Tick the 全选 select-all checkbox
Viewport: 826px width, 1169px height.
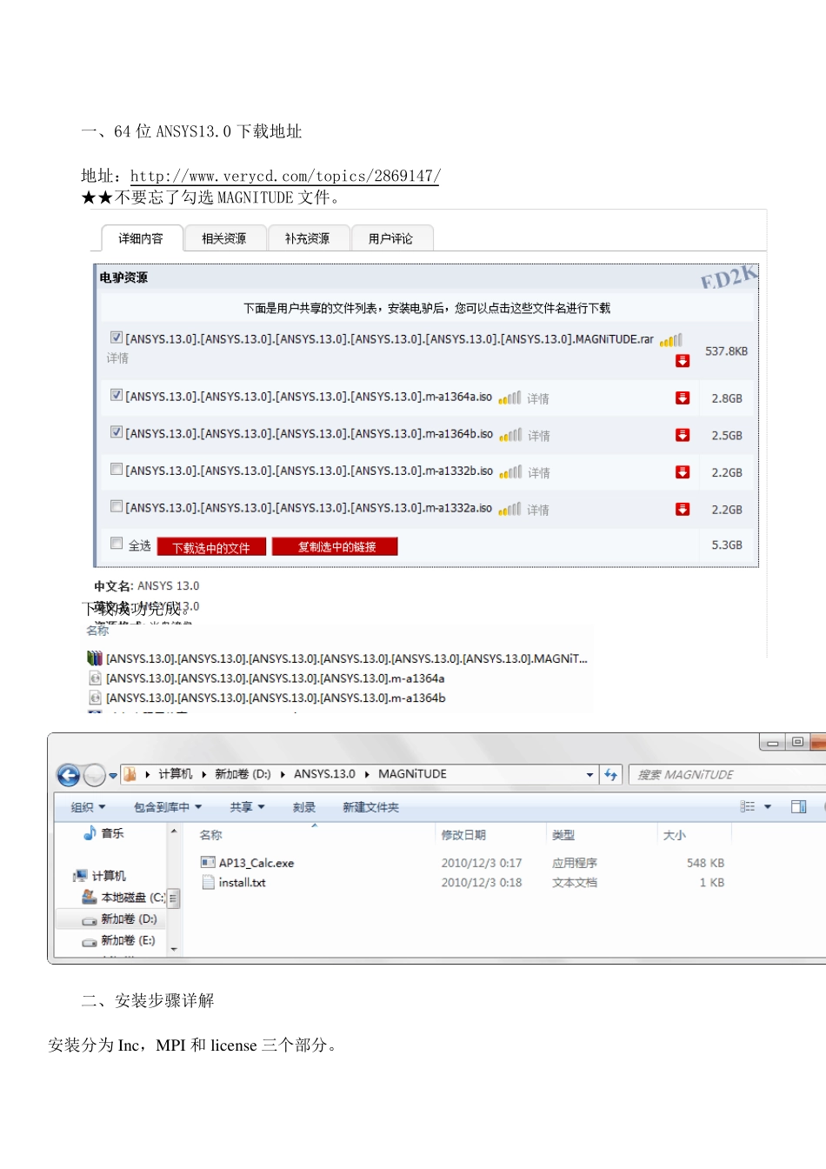pyautogui.click(x=117, y=544)
